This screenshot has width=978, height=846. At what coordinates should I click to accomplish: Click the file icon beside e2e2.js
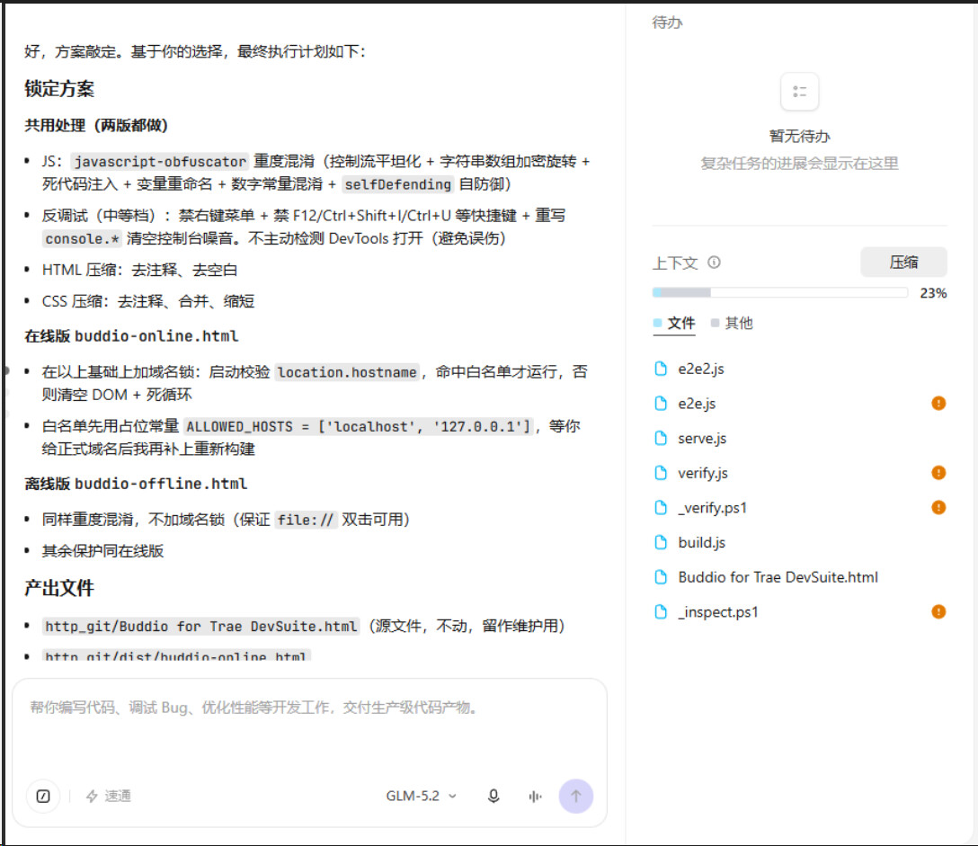661,369
